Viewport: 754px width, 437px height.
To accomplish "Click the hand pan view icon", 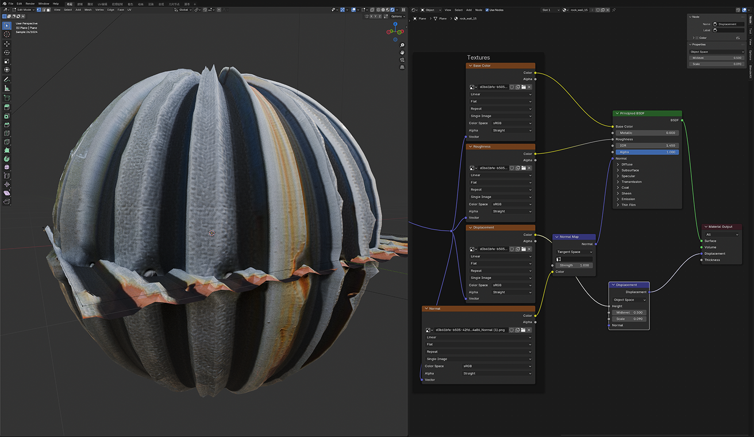I will click(402, 53).
